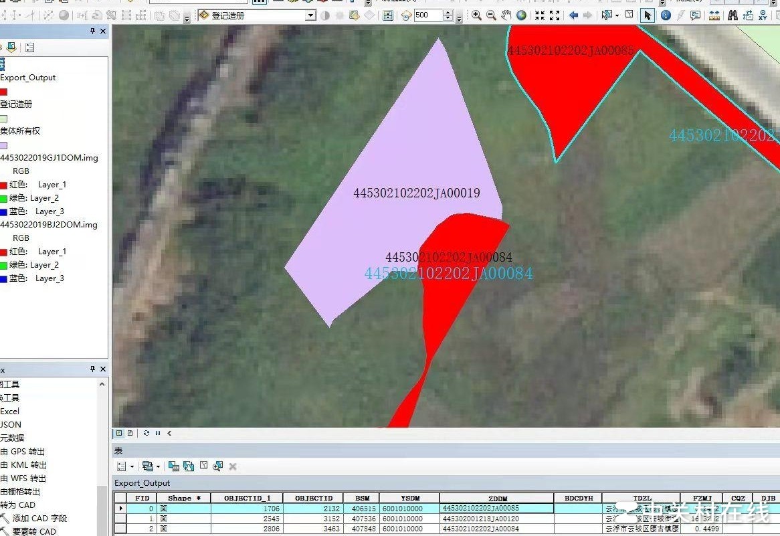Click the Measure ruler tool
Viewport: 780px width, 536px height.
point(714,15)
